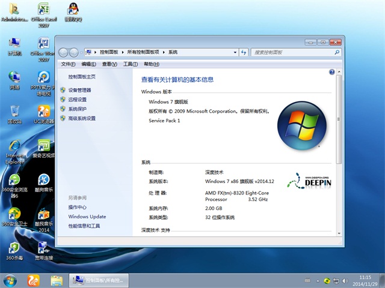Screen dimensions: 385x288
Task: Open the help question mark icon
Action: tap(331, 72)
